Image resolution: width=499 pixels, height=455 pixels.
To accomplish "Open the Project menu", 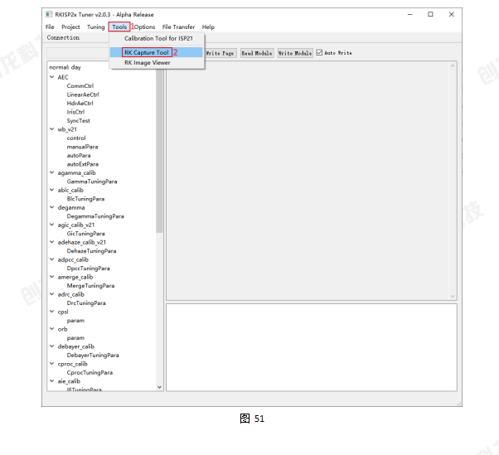I will coord(70,27).
